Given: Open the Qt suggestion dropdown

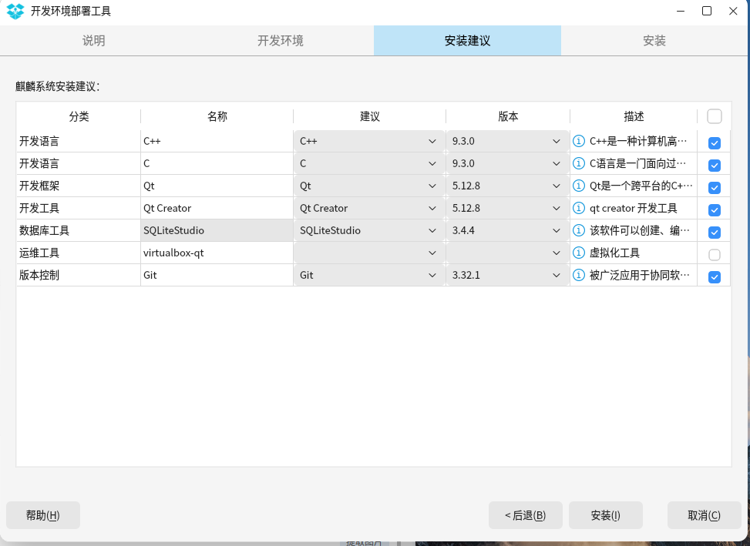Looking at the screenshot, I should [x=368, y=186].
